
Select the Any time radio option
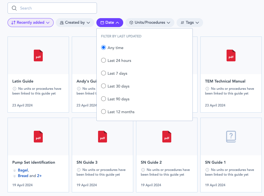tap(103, 48)
